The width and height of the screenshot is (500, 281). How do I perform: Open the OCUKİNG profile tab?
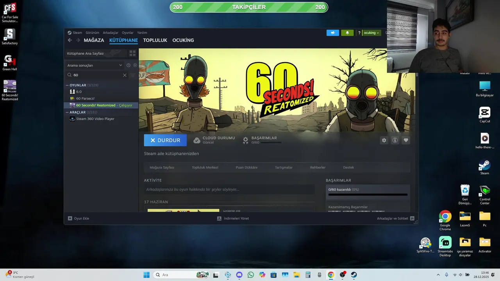[183, 40]
